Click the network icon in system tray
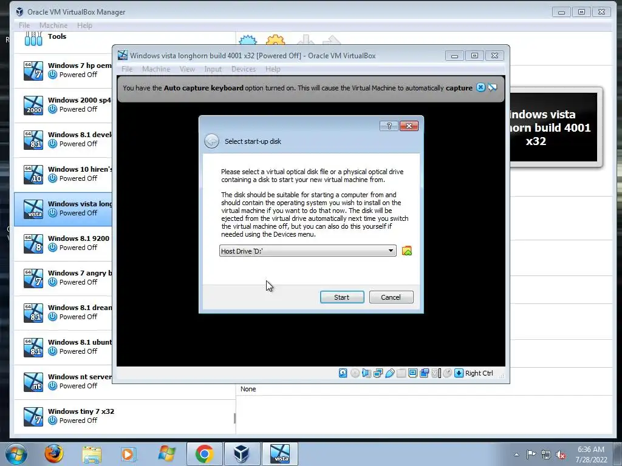 coord(546,455)
